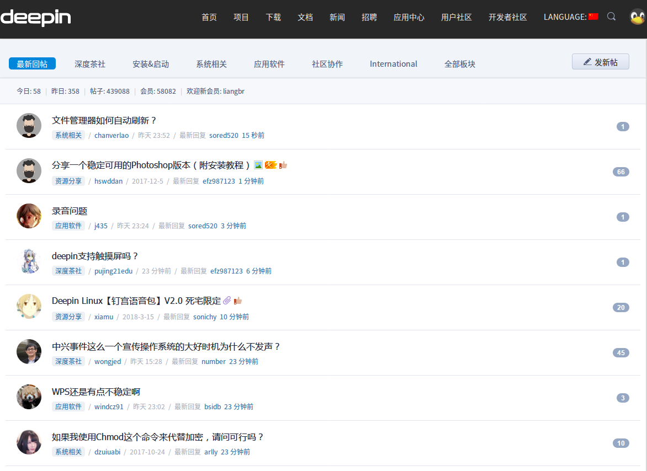The height and width of the screenshot is (471, 647).
Task: Open 下载 in the top navigation
Action: (273, 17)
